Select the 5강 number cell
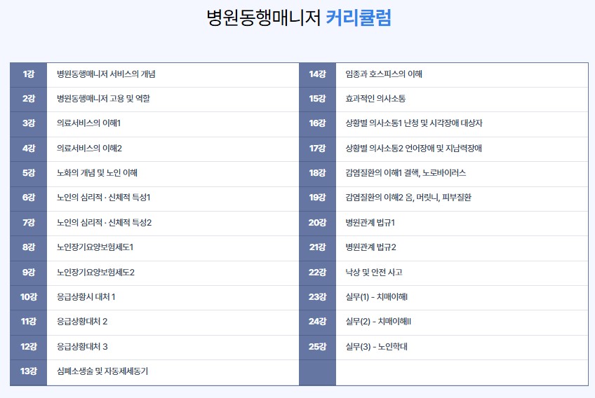This screenshot has height=398, width=595. click(29, 173)
